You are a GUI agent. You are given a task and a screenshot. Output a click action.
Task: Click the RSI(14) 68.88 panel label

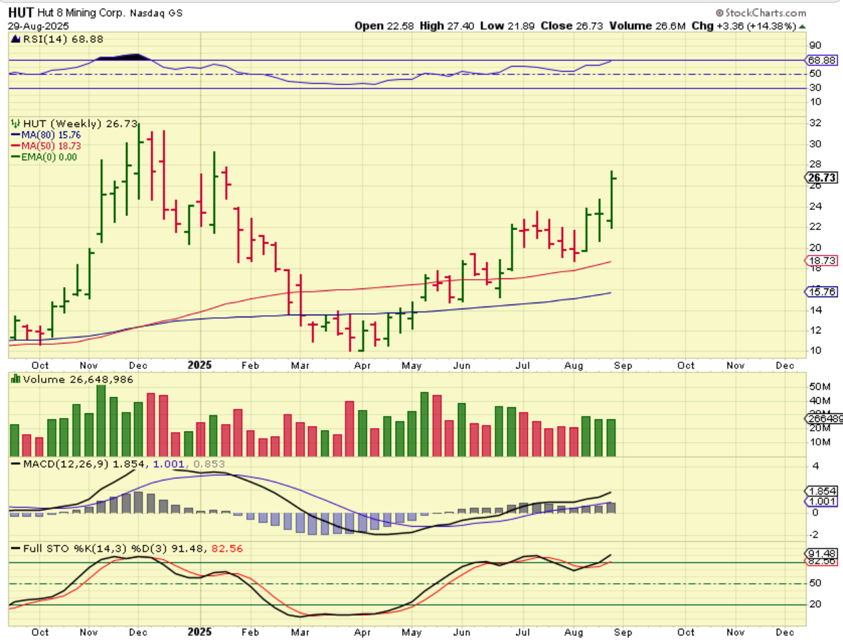(63, 39)
